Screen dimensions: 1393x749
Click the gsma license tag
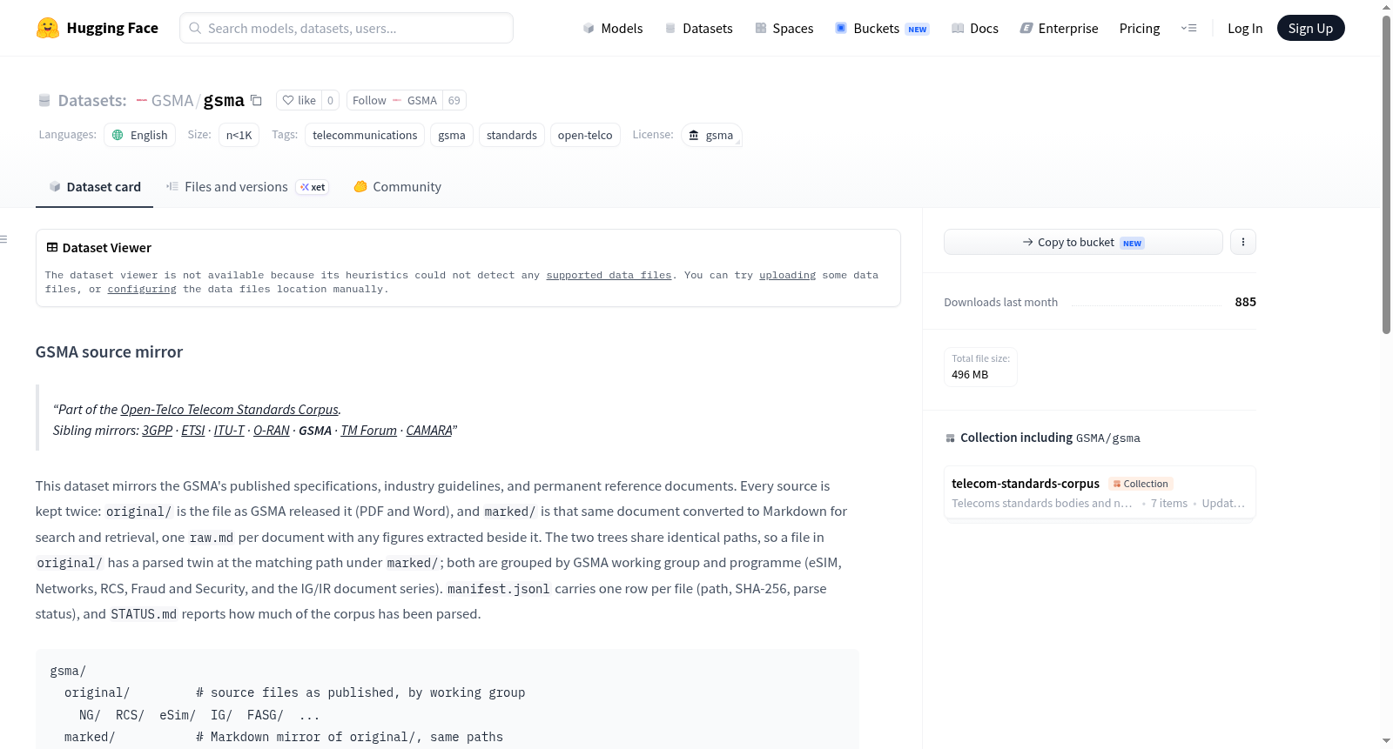coord(711,135)
